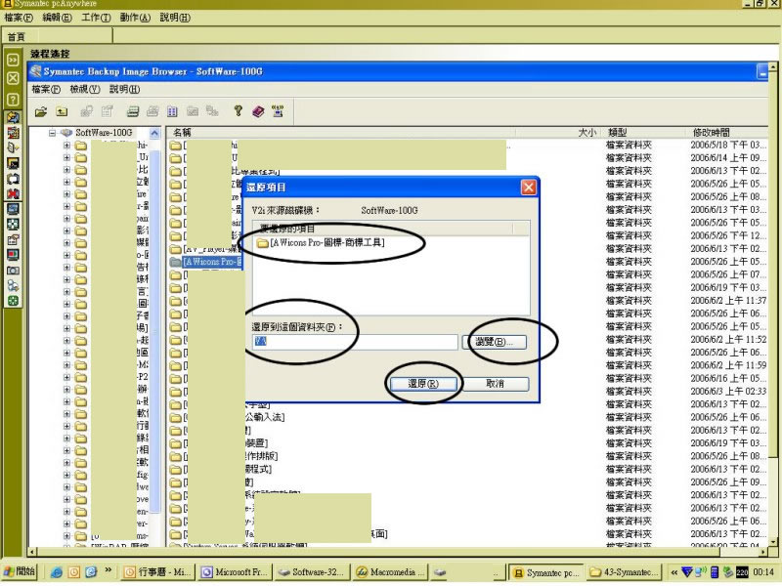Click the red X disconnect-style sidebar icon
Screen dimensions: 782x586
click(x=13, y=193)
